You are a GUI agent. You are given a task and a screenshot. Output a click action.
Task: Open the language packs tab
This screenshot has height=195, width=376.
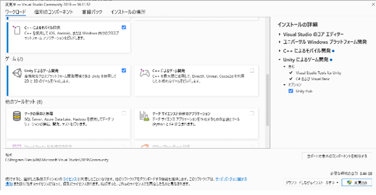[x=92, y=12]
